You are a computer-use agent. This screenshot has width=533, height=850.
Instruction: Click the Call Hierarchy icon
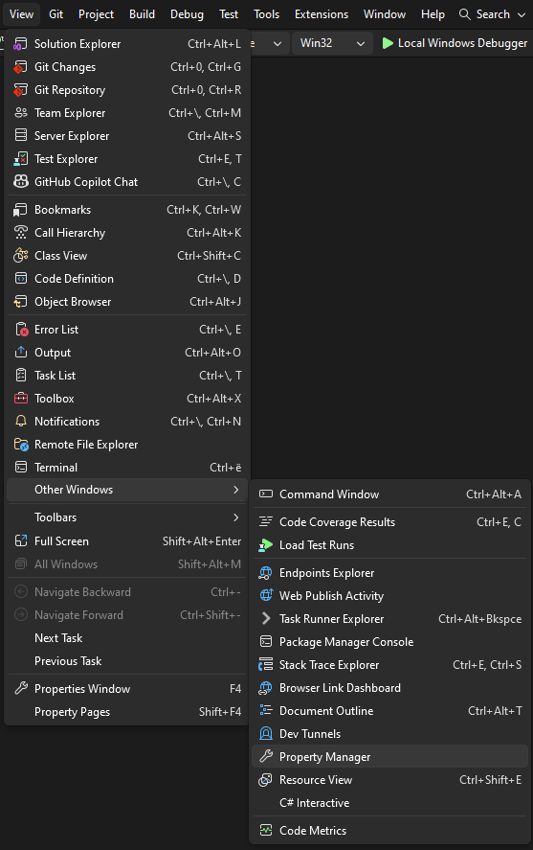click(x=20, y=233)
